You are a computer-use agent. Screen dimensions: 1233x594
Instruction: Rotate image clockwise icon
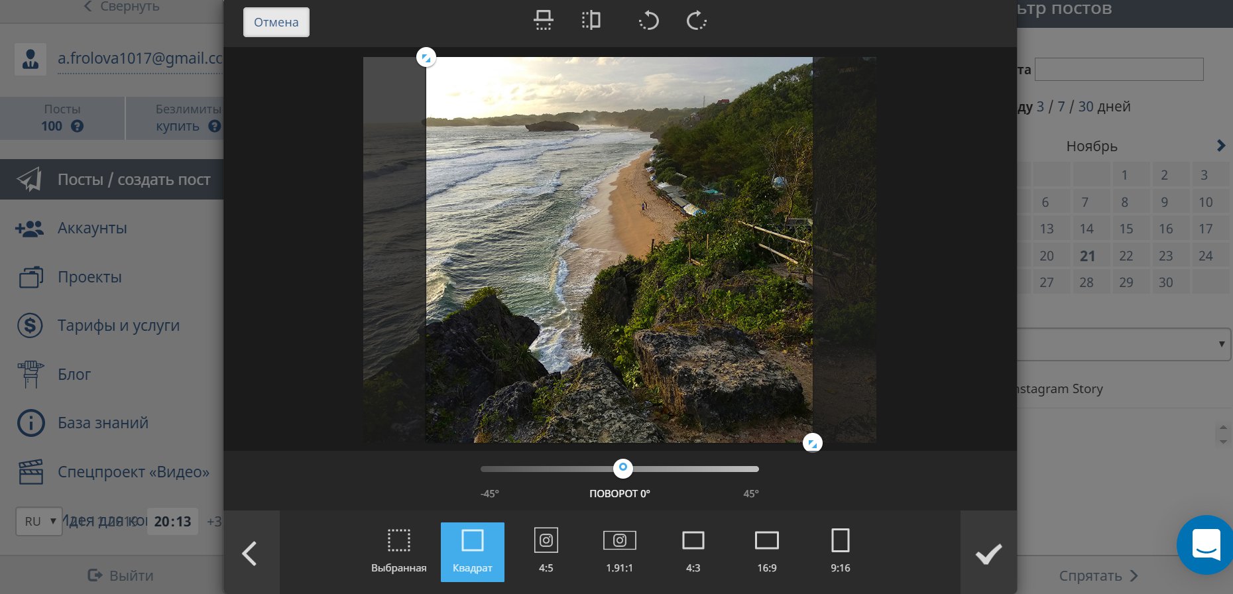pyautogui.click(x=696, y=21)
